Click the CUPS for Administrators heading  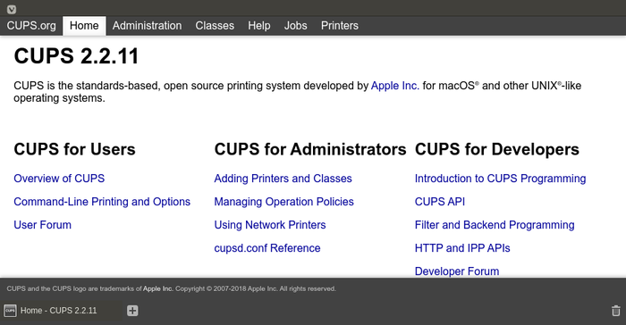[310, 149]
